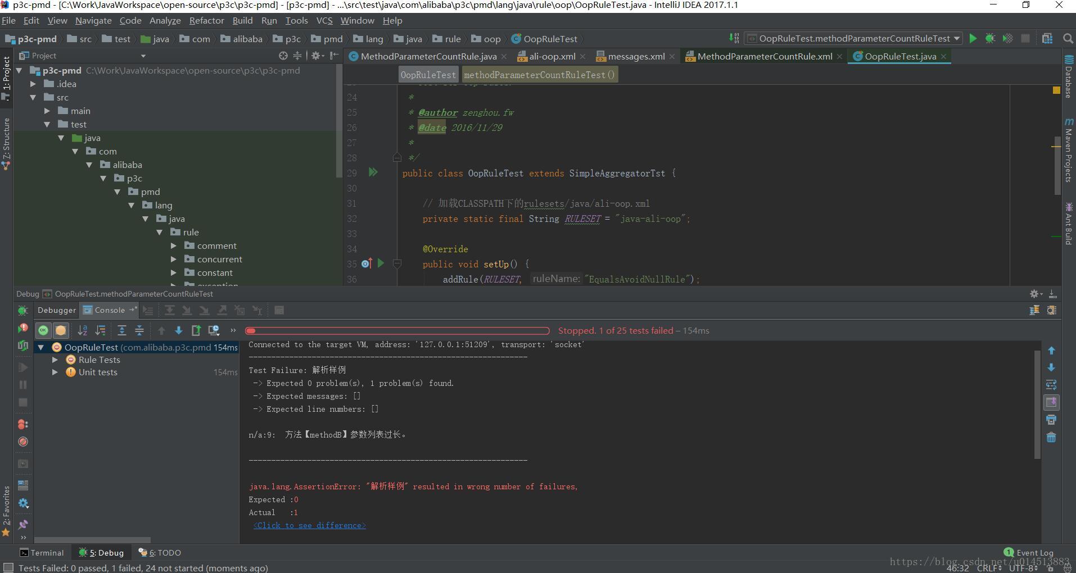Click Mute Breakpoints icon
1076x573 pixels.
coord(23,442)
